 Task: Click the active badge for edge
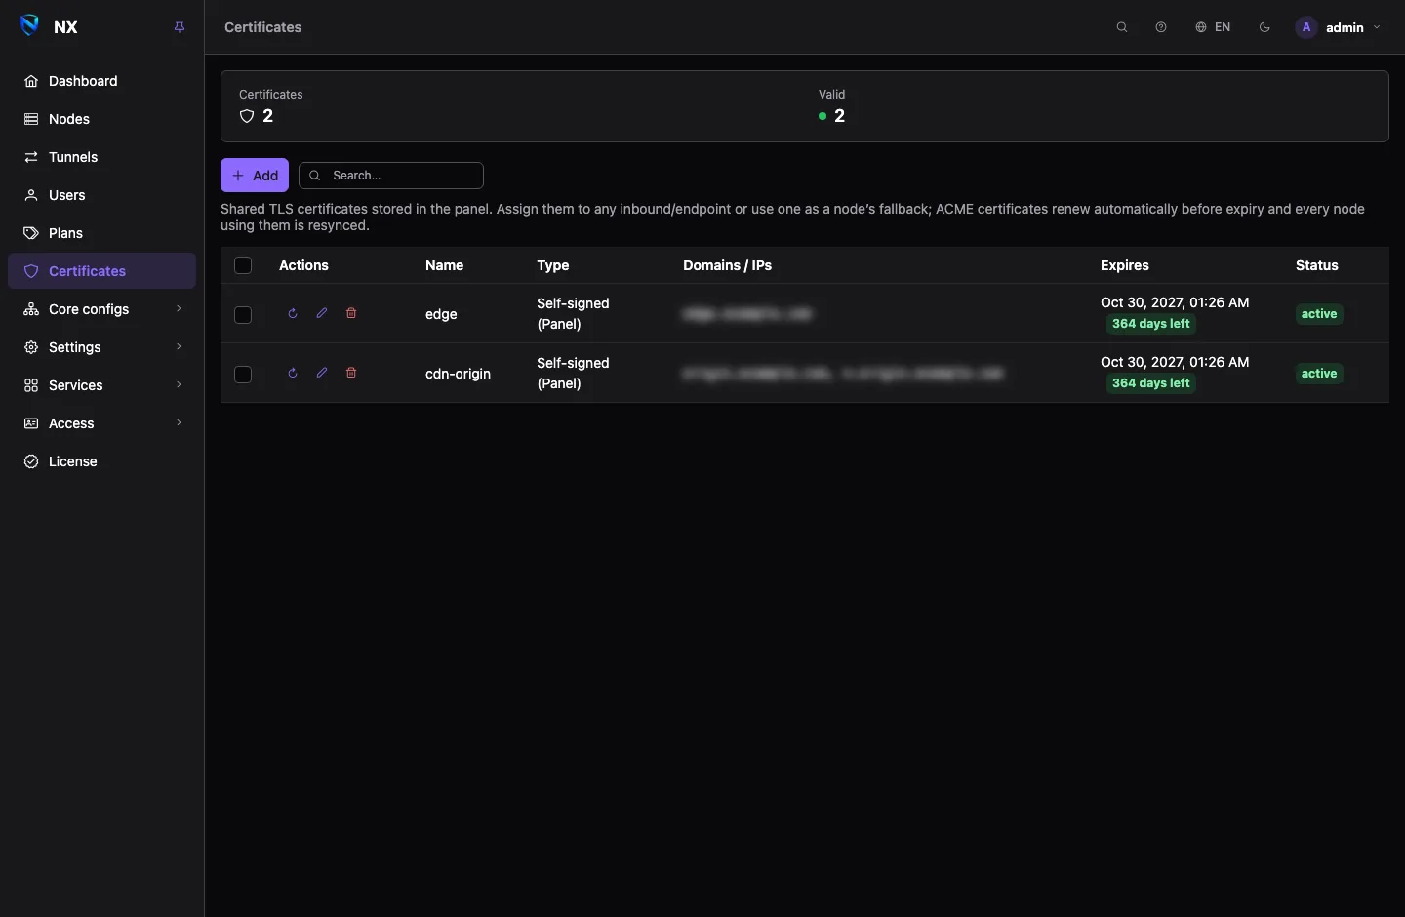(1319, 314)
